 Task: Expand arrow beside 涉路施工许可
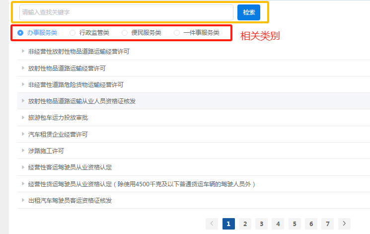coord(23,151)
